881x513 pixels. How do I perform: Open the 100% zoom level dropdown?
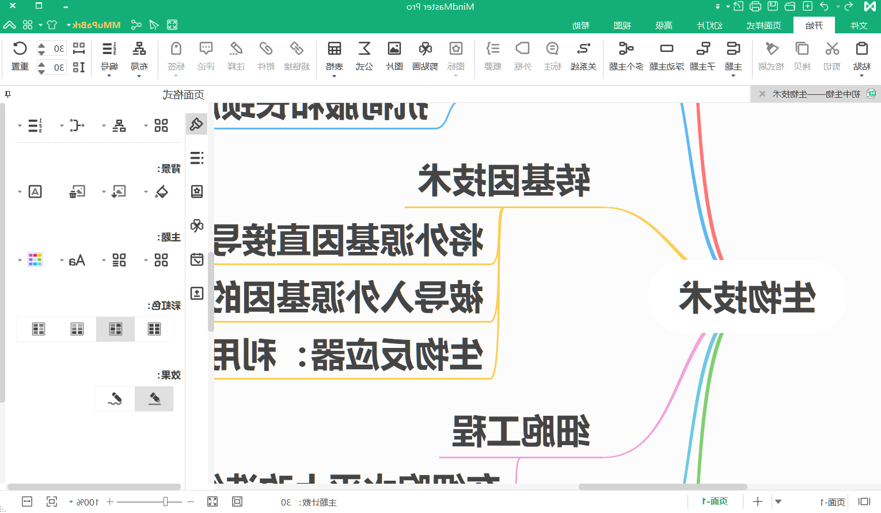pos(71,502)
